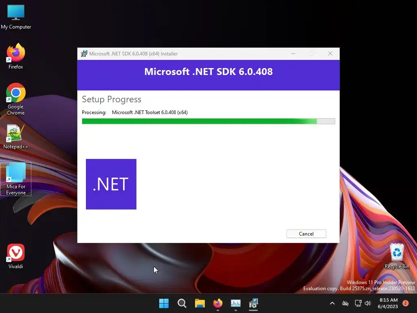Minimize the .NET SDK Installer window
This screenshot has height=313, width=417.
[293, 53]
